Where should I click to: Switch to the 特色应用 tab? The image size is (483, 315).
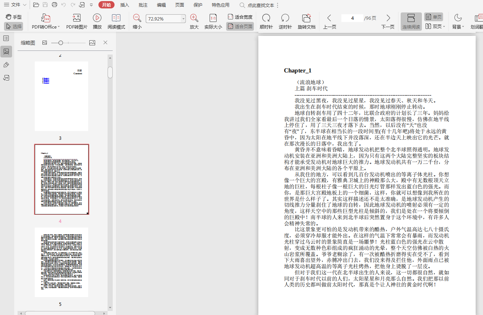(221, 5)
